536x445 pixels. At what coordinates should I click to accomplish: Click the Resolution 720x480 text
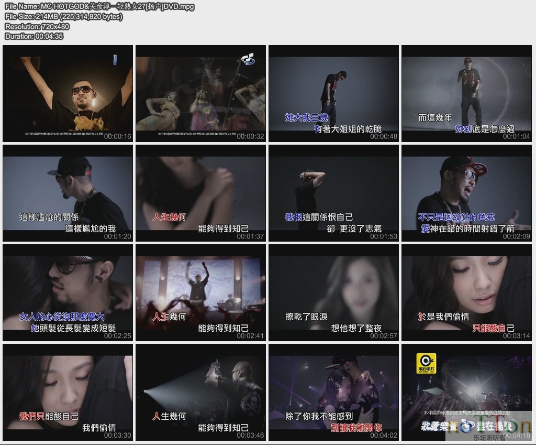37,26
